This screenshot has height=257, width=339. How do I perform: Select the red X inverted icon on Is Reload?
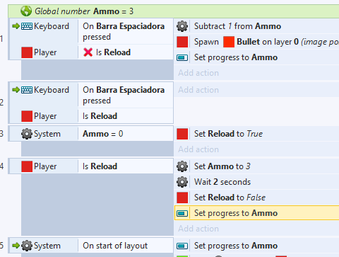[x=88, y=52]
